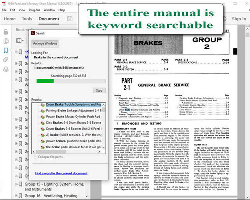
Task: Click the bookmarks panel scroll-down arrow
Action: 87,196
